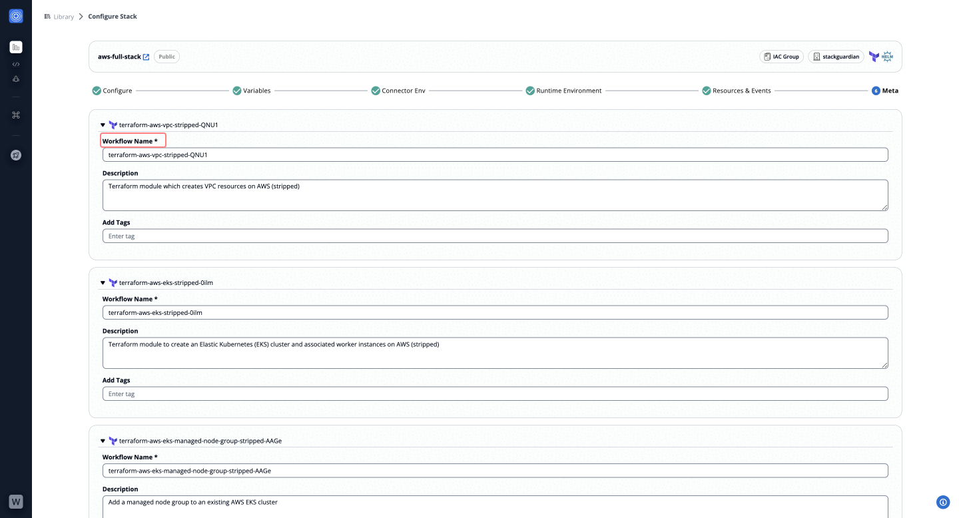The width and height of the screenshot is (959, 518).
Task: Open the Library sidebar icon
Action: click(16, 47)
